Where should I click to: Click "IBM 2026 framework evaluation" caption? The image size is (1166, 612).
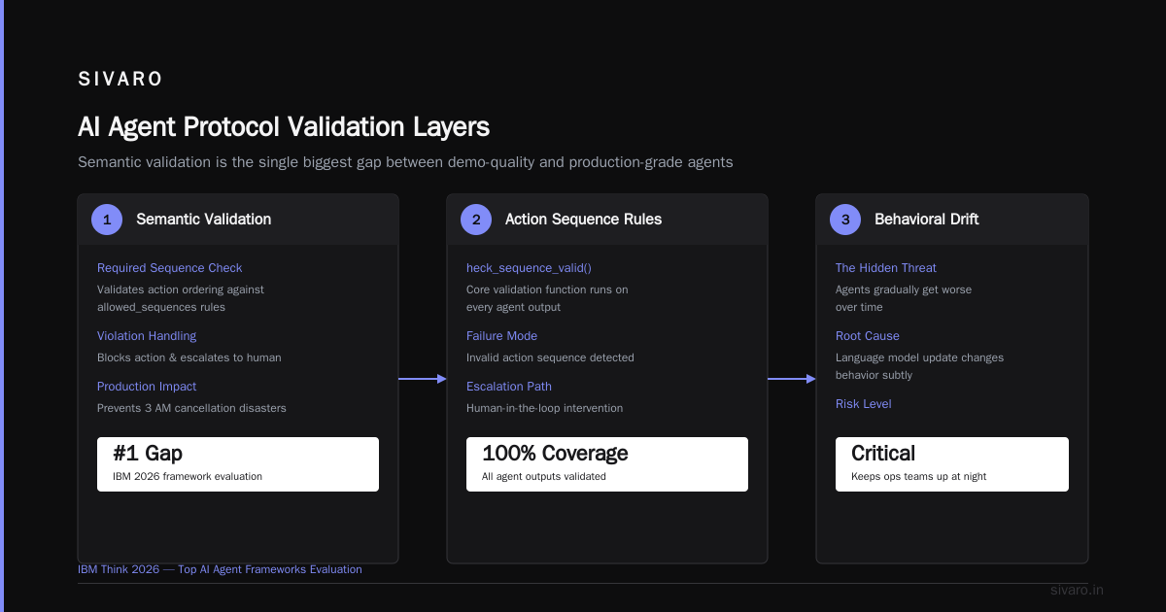coord(188,477)
